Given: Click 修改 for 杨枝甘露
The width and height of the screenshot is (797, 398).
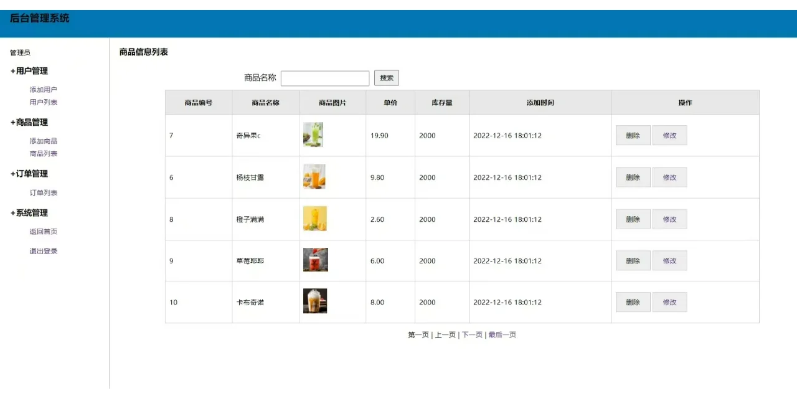Looking at the screenshot, I should tap(670, 177).
